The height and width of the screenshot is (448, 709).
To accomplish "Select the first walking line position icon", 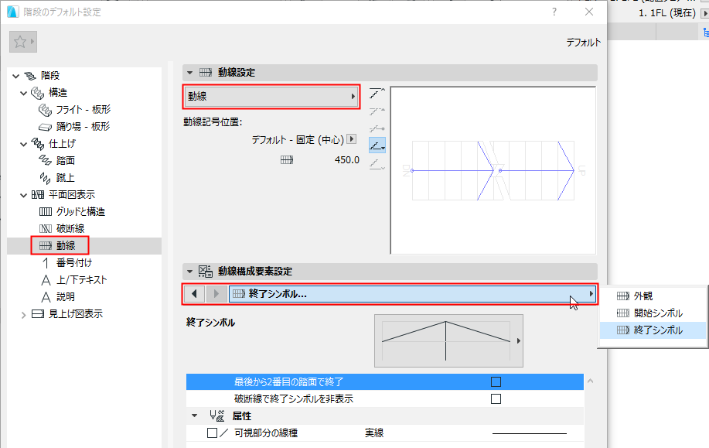I will point(377,93).
